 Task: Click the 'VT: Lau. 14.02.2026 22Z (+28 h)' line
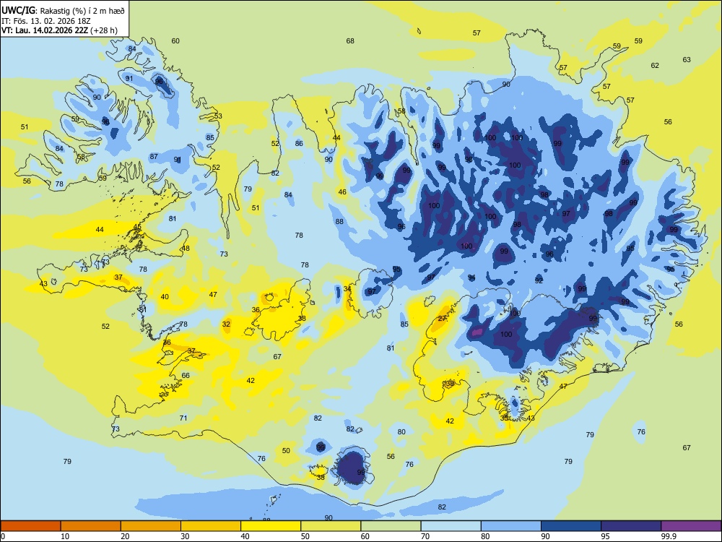pyautogui.click(x=59, y=30)
